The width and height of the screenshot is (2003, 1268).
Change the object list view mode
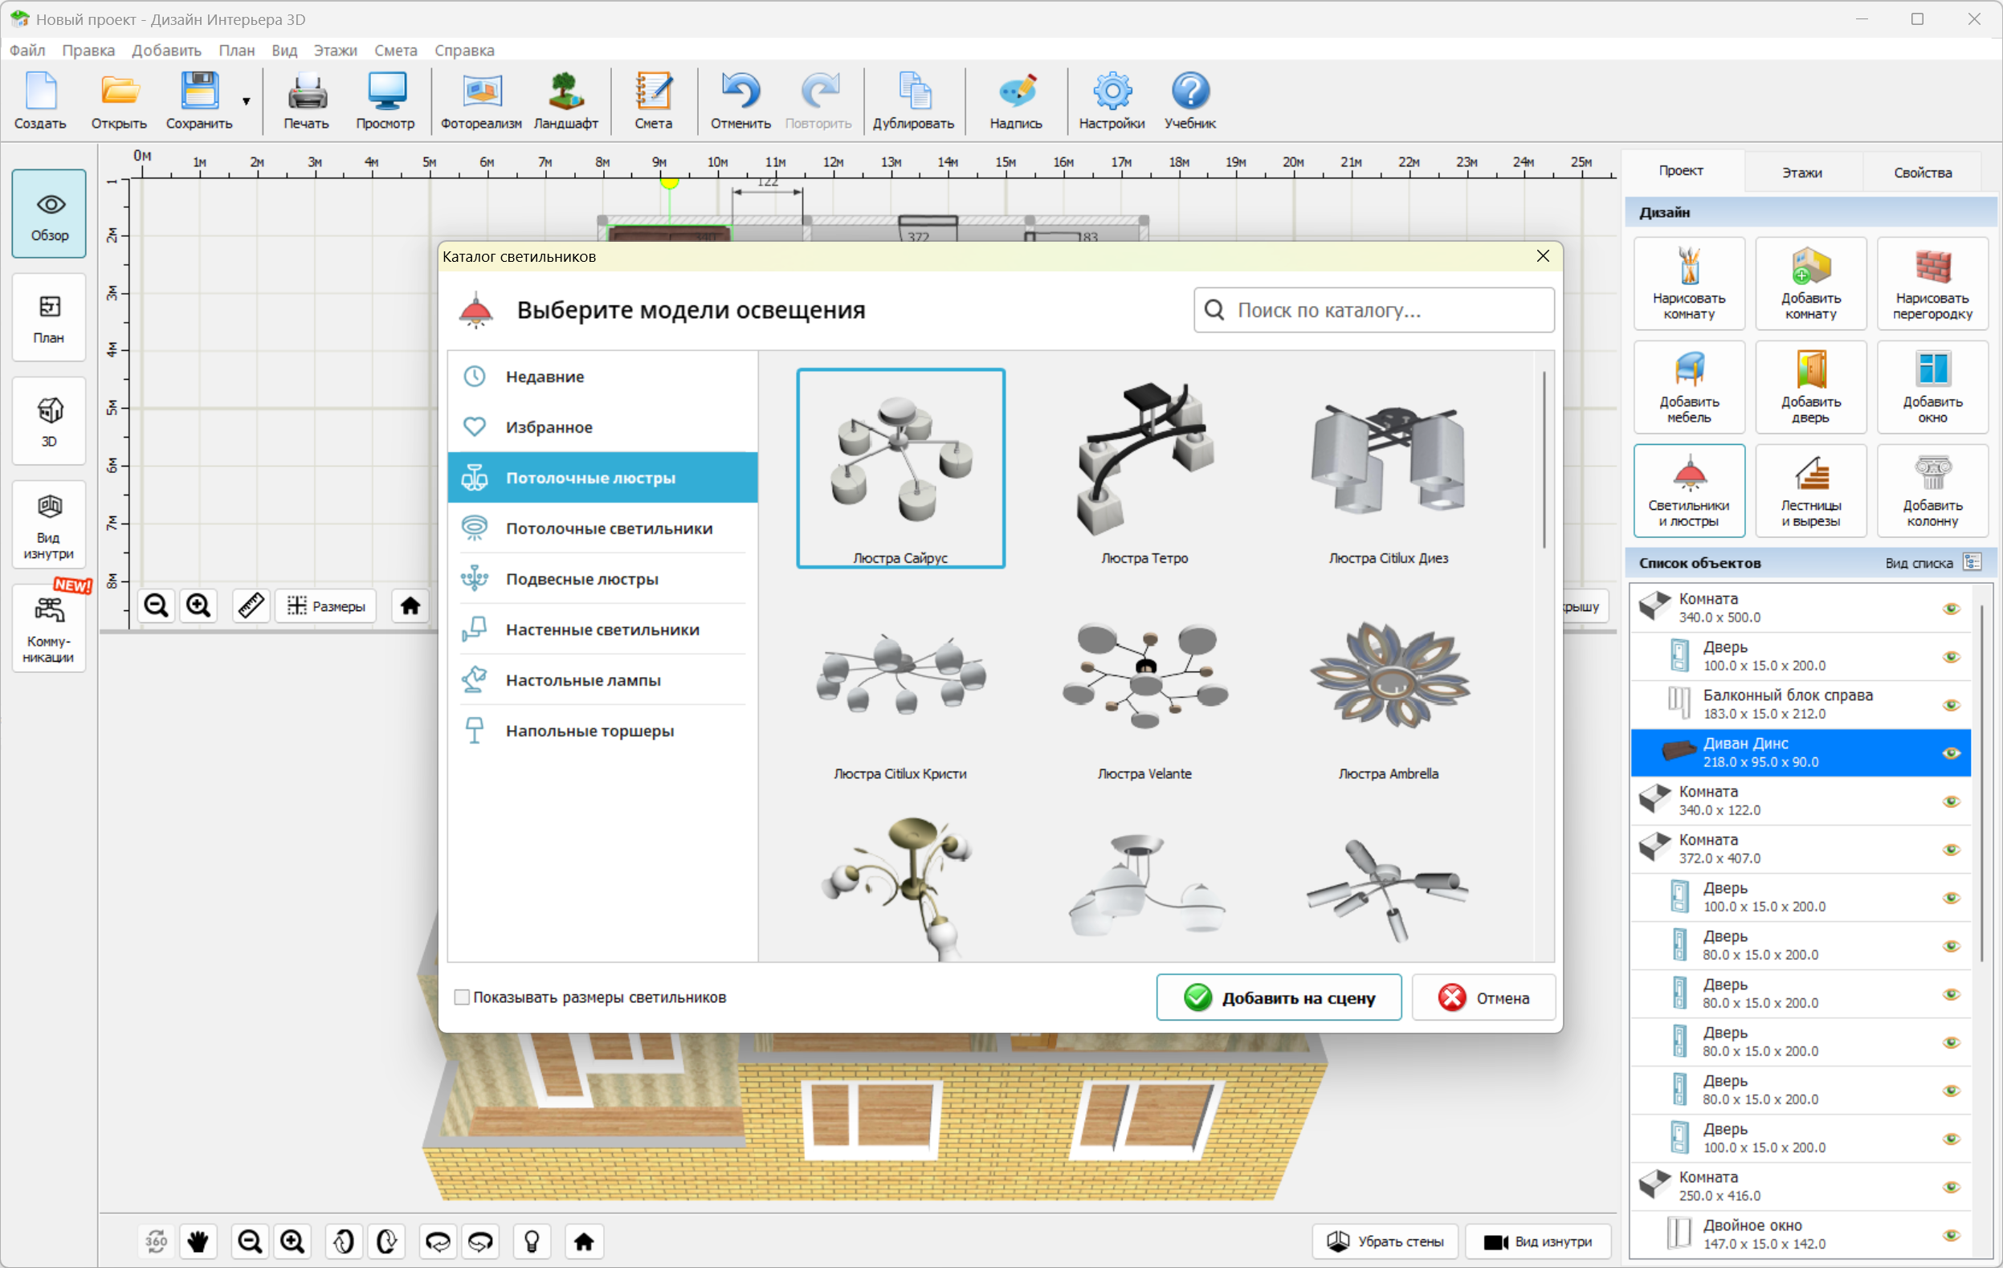[x=1972, y=563]
